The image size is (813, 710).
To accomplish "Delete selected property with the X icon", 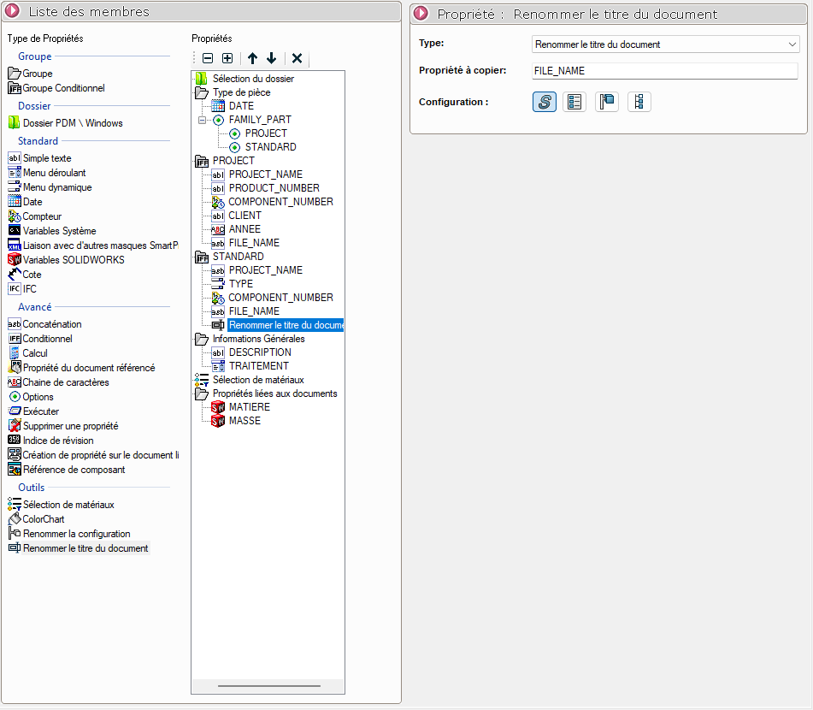I will [297, 58].
